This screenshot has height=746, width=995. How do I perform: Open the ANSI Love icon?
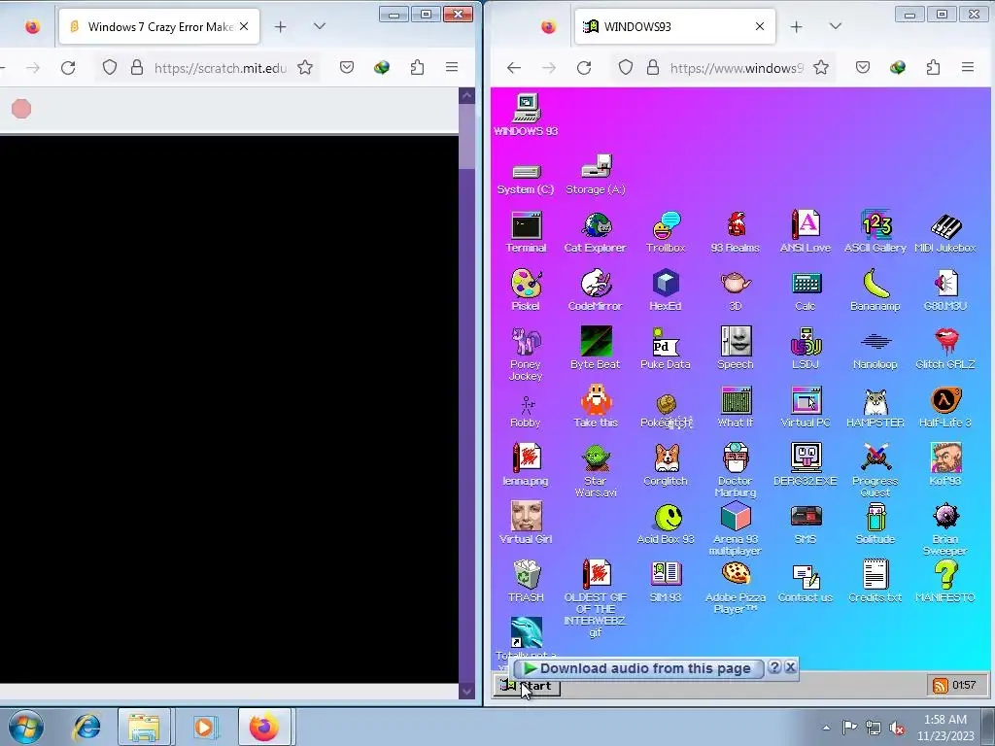[806, 232]
